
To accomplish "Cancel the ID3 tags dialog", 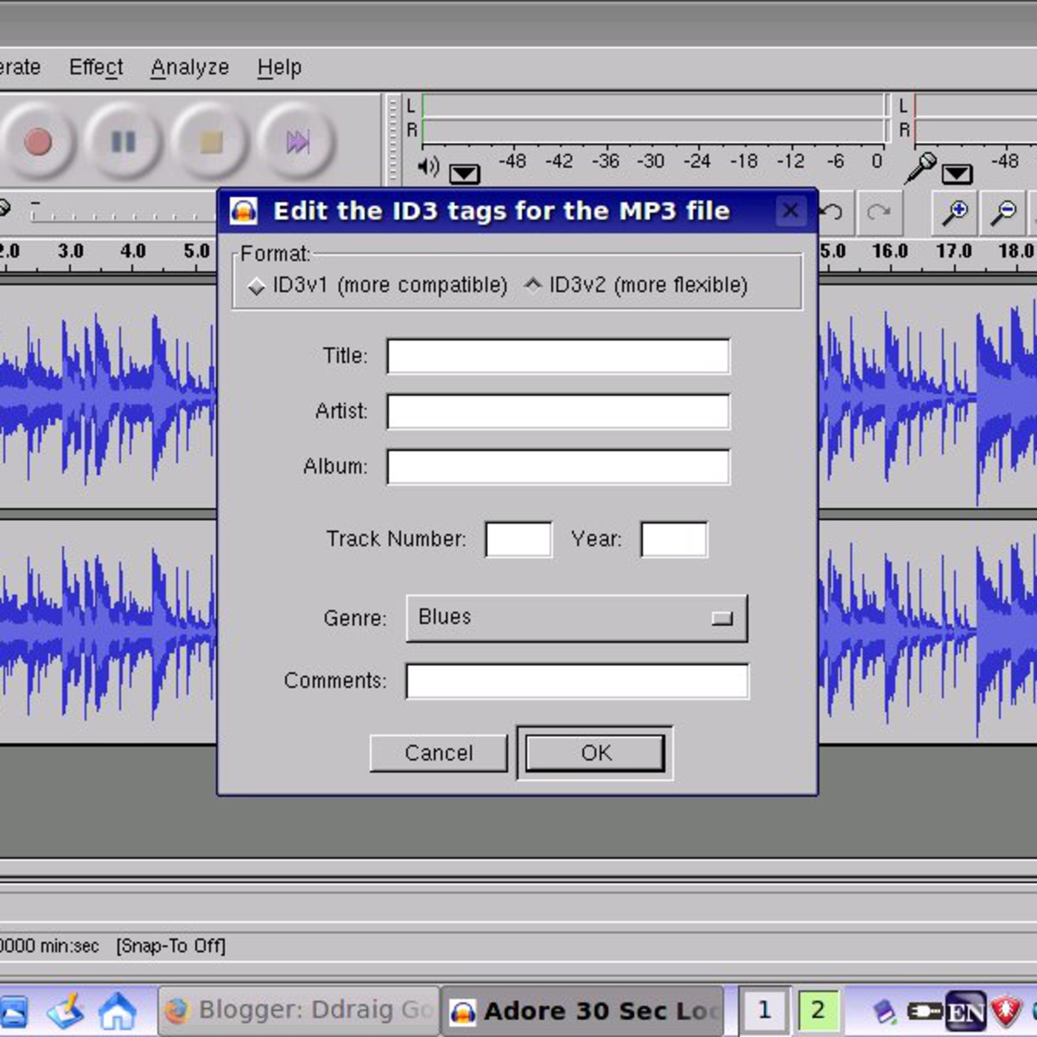I will point(439,753).
